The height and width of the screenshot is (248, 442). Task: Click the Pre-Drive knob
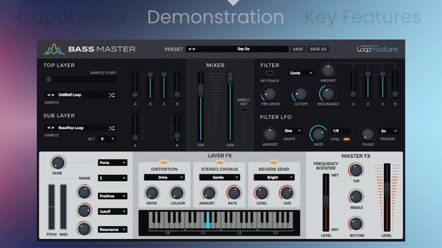point(270,94)
